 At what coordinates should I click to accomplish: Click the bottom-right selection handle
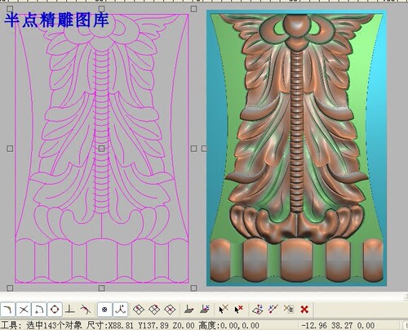[193, 288]
